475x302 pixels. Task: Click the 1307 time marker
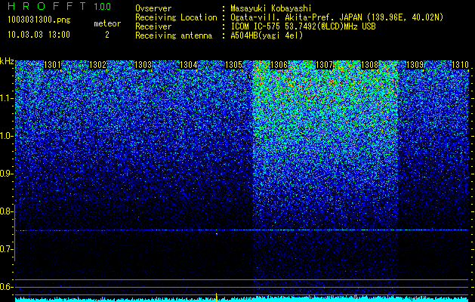point(324,65)
